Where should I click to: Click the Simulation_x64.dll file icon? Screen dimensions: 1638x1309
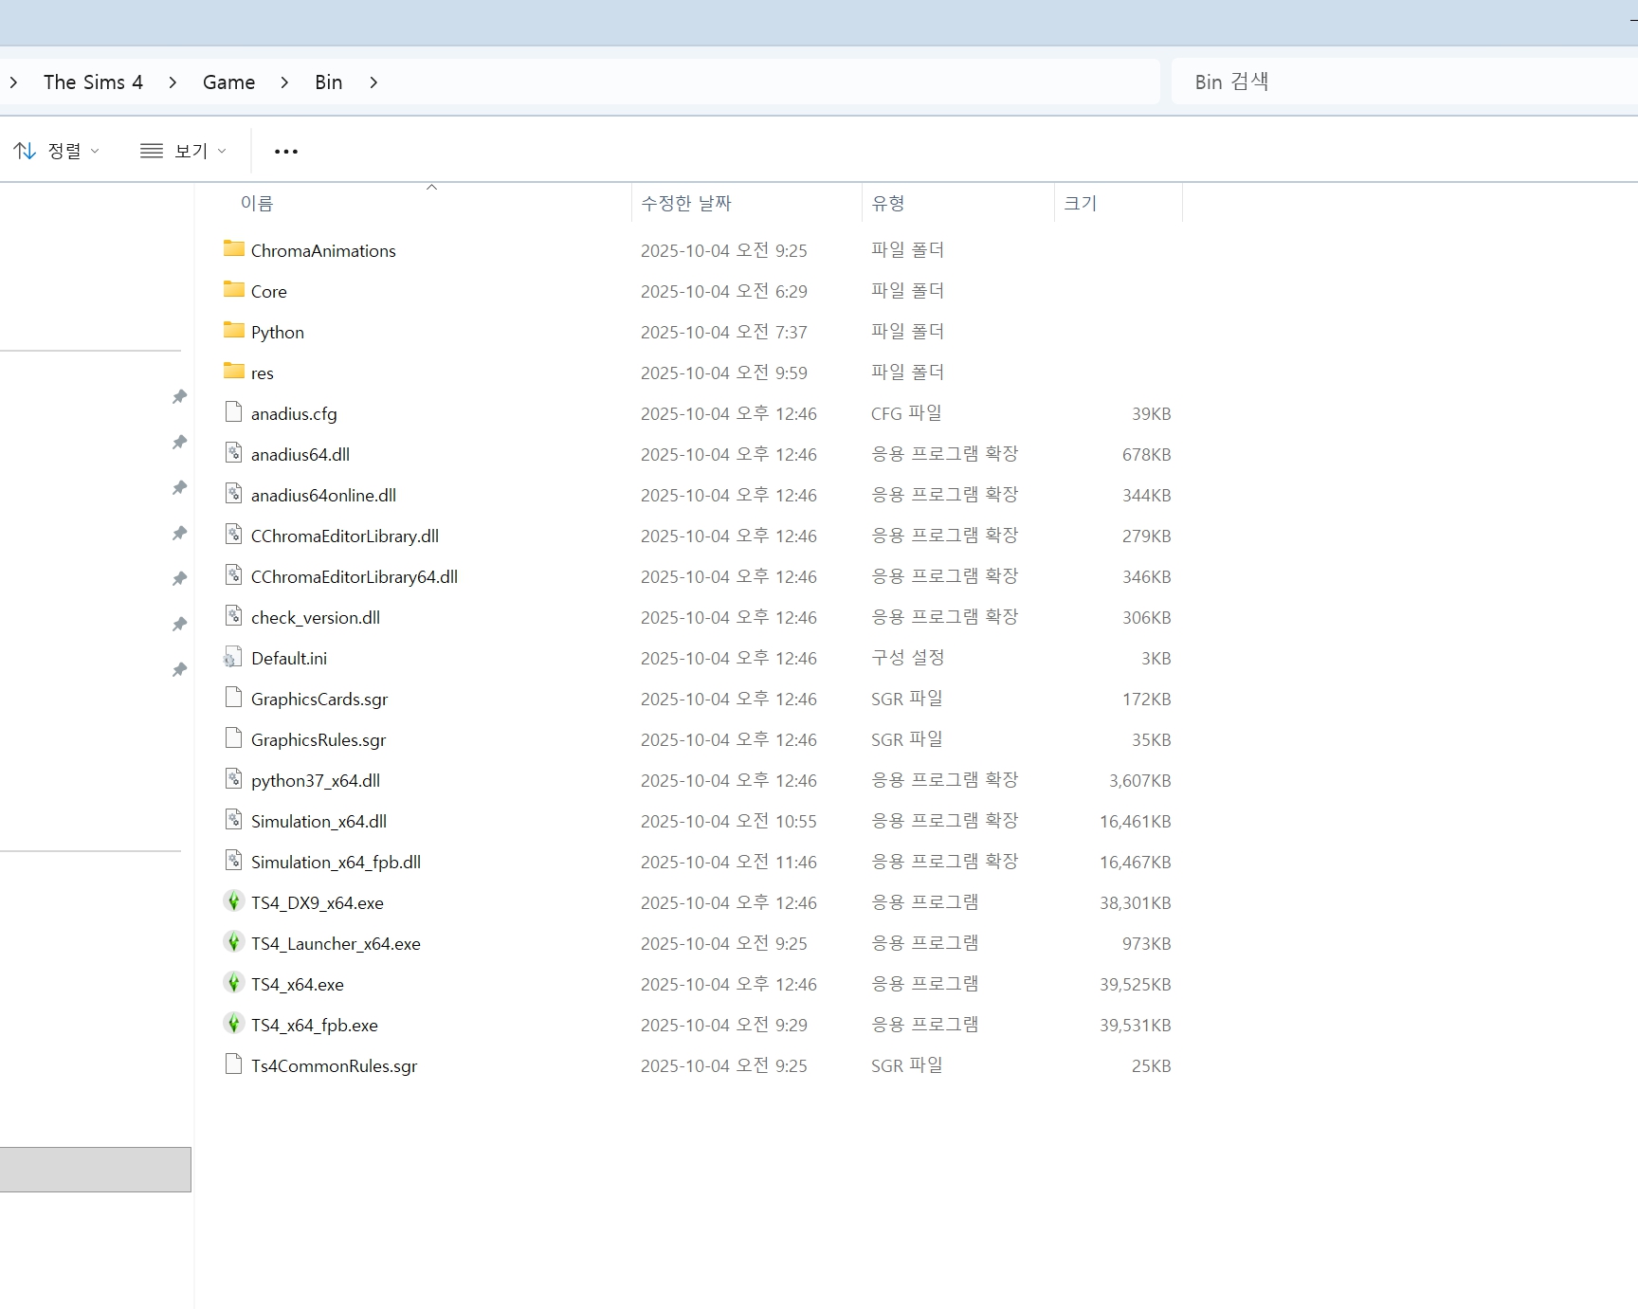233,820
